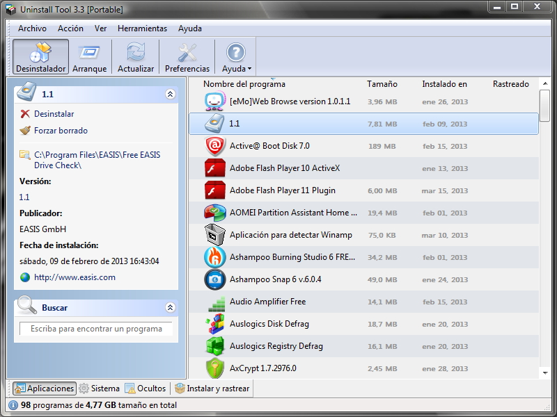Screen dimensions: 557x417
Task: Open the Ayuda menu in menu bar
Action: click(x=190, y=28)
